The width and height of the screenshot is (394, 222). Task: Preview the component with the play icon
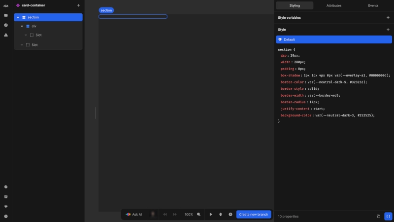coord(211,215)
